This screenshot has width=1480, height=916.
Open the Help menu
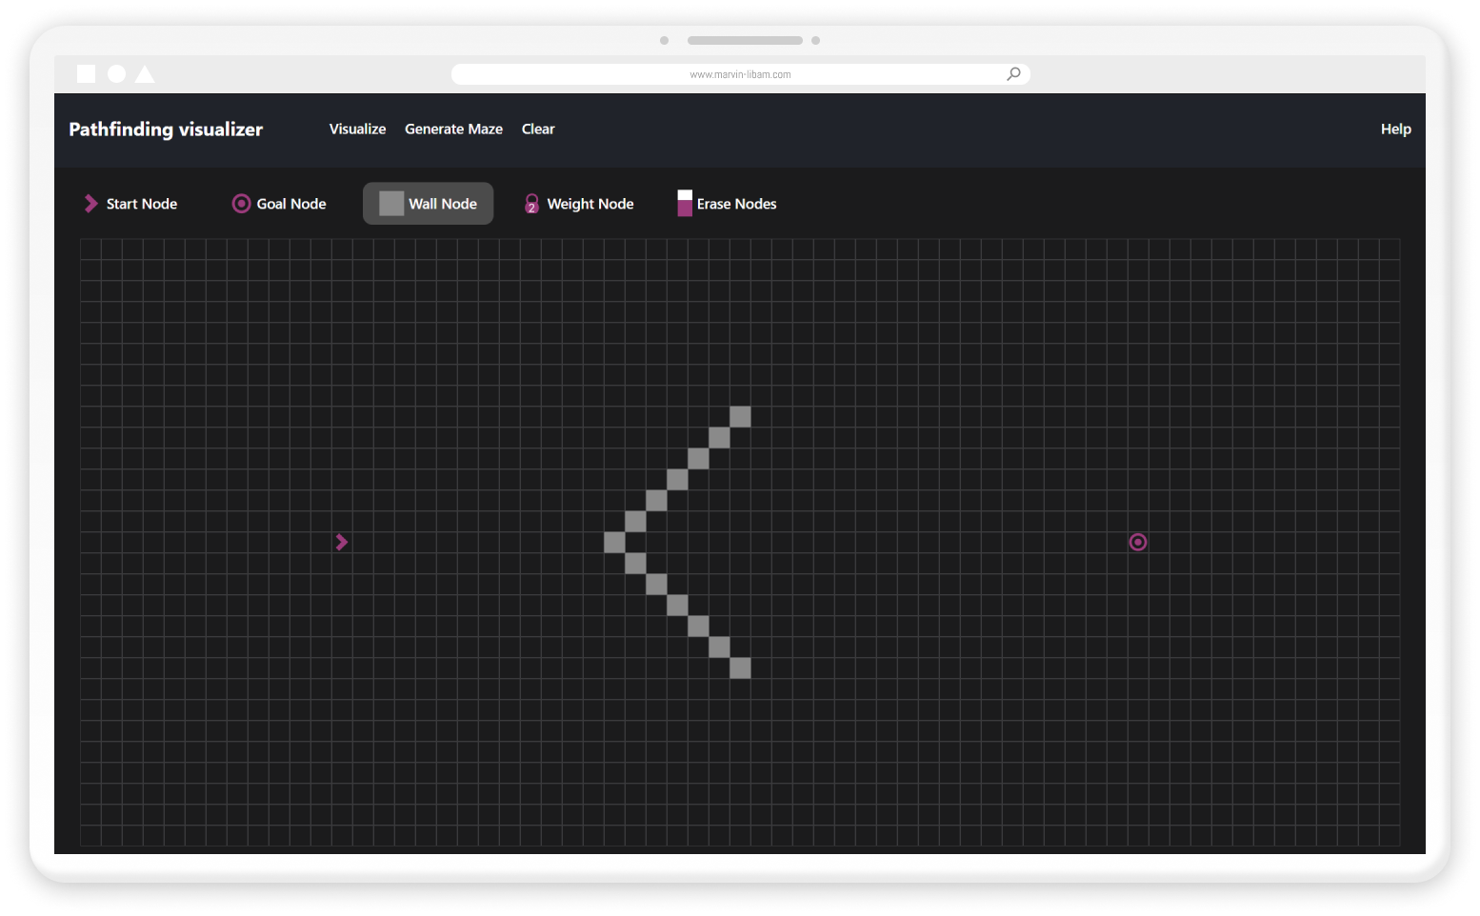[1395, 129]
